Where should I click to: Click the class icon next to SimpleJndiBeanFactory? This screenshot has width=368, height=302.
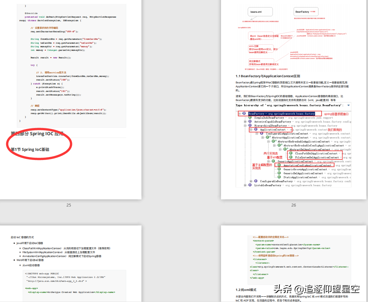(x=250, y=117)
